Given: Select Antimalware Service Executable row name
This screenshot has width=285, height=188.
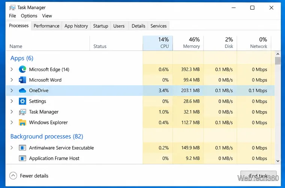Looking at the screenshot, I should coord(61,148).
